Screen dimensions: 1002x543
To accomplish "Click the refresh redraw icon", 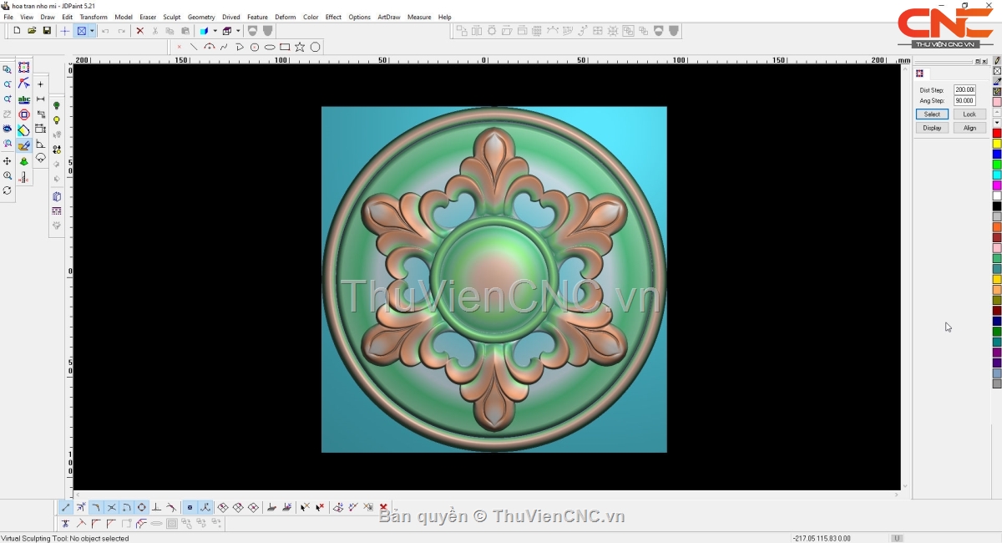I will click(x=7, y=190).
